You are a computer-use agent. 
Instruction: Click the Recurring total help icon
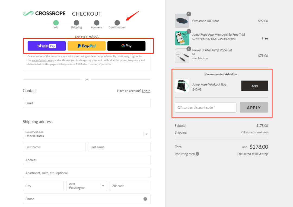click(x=197, y=154)
